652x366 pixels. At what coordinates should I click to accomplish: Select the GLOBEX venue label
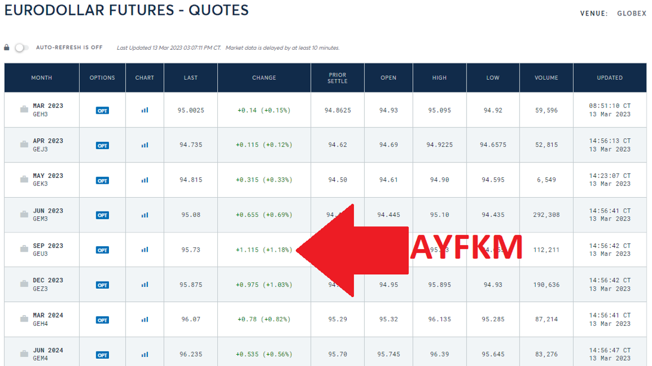click(632, 13)
